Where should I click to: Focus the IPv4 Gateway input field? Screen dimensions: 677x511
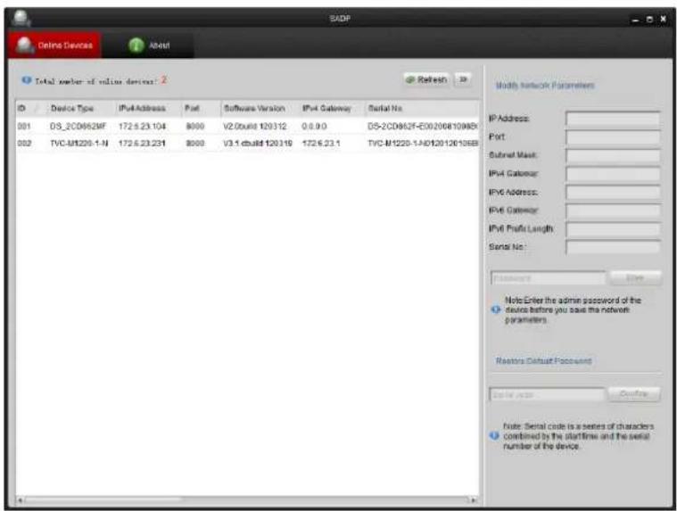[x=613, y=174]
